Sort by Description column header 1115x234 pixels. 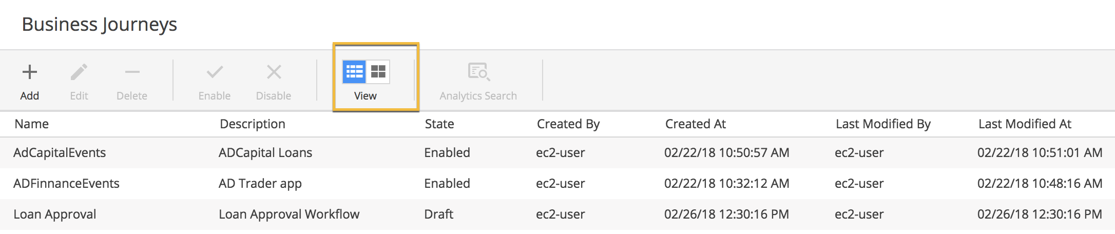253,124
